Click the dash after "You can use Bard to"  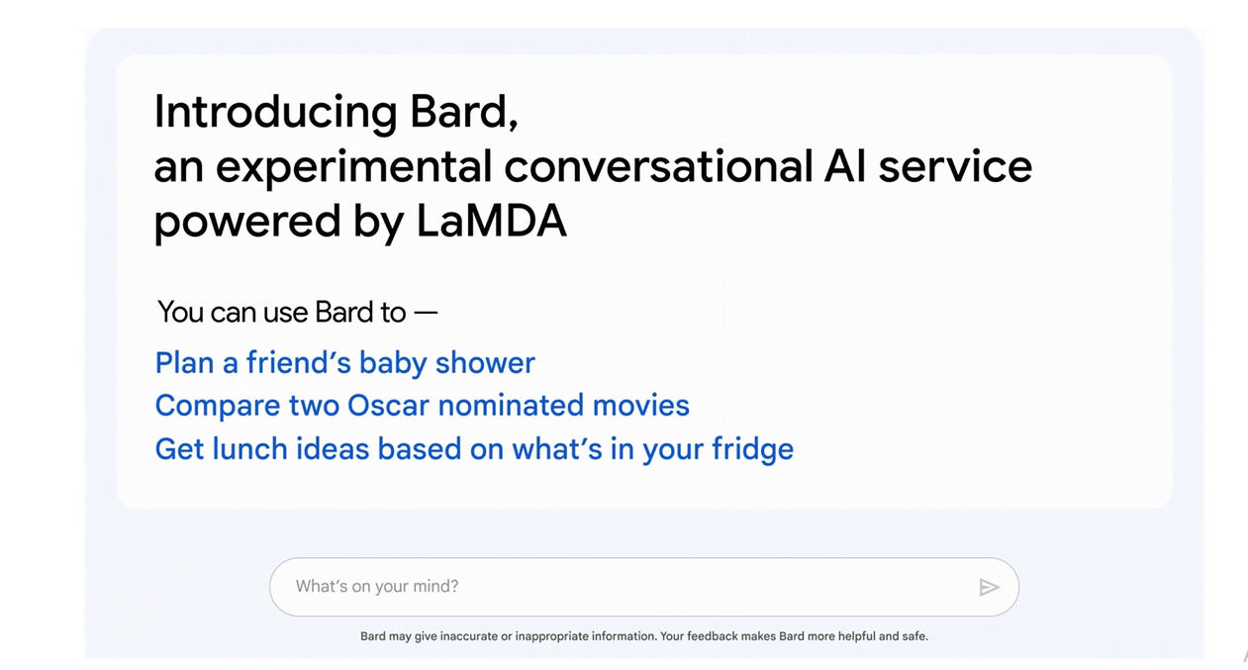(x=426, y=313)
